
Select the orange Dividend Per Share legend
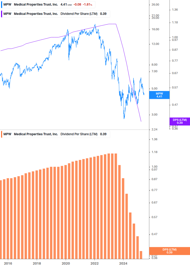tap(56, 134)
